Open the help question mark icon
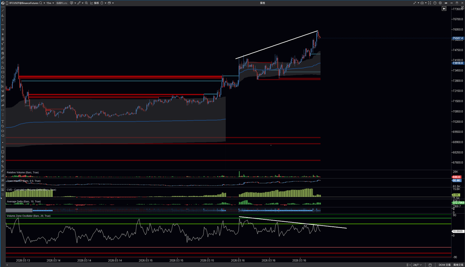 pos(435,3)
